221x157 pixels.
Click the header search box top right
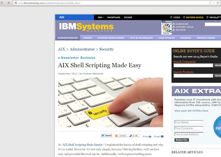pos(213,24)
